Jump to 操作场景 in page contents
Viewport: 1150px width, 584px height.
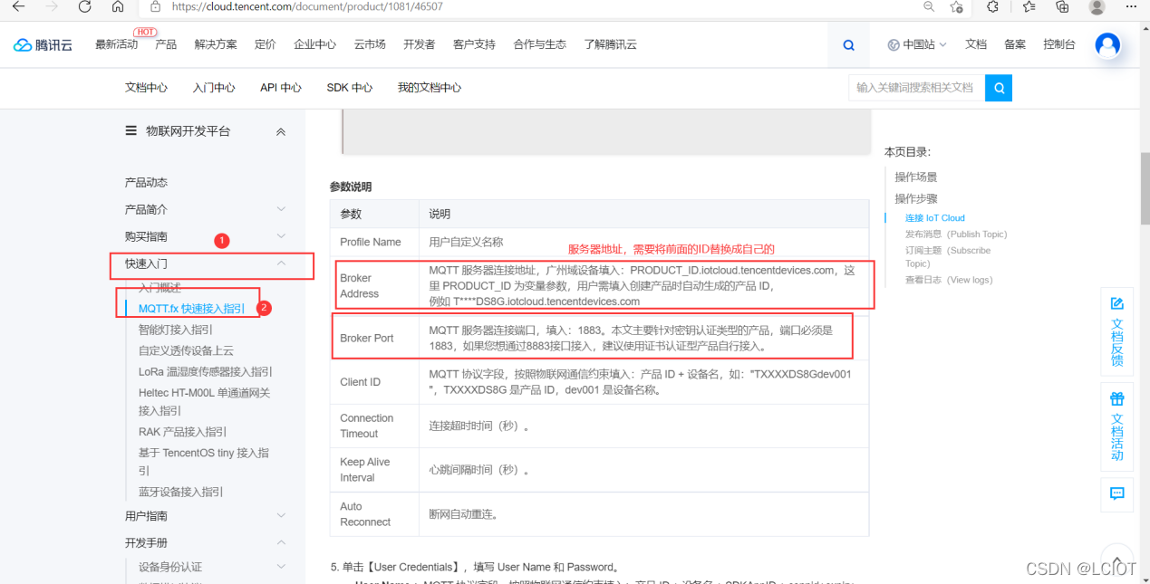[916, 177]
